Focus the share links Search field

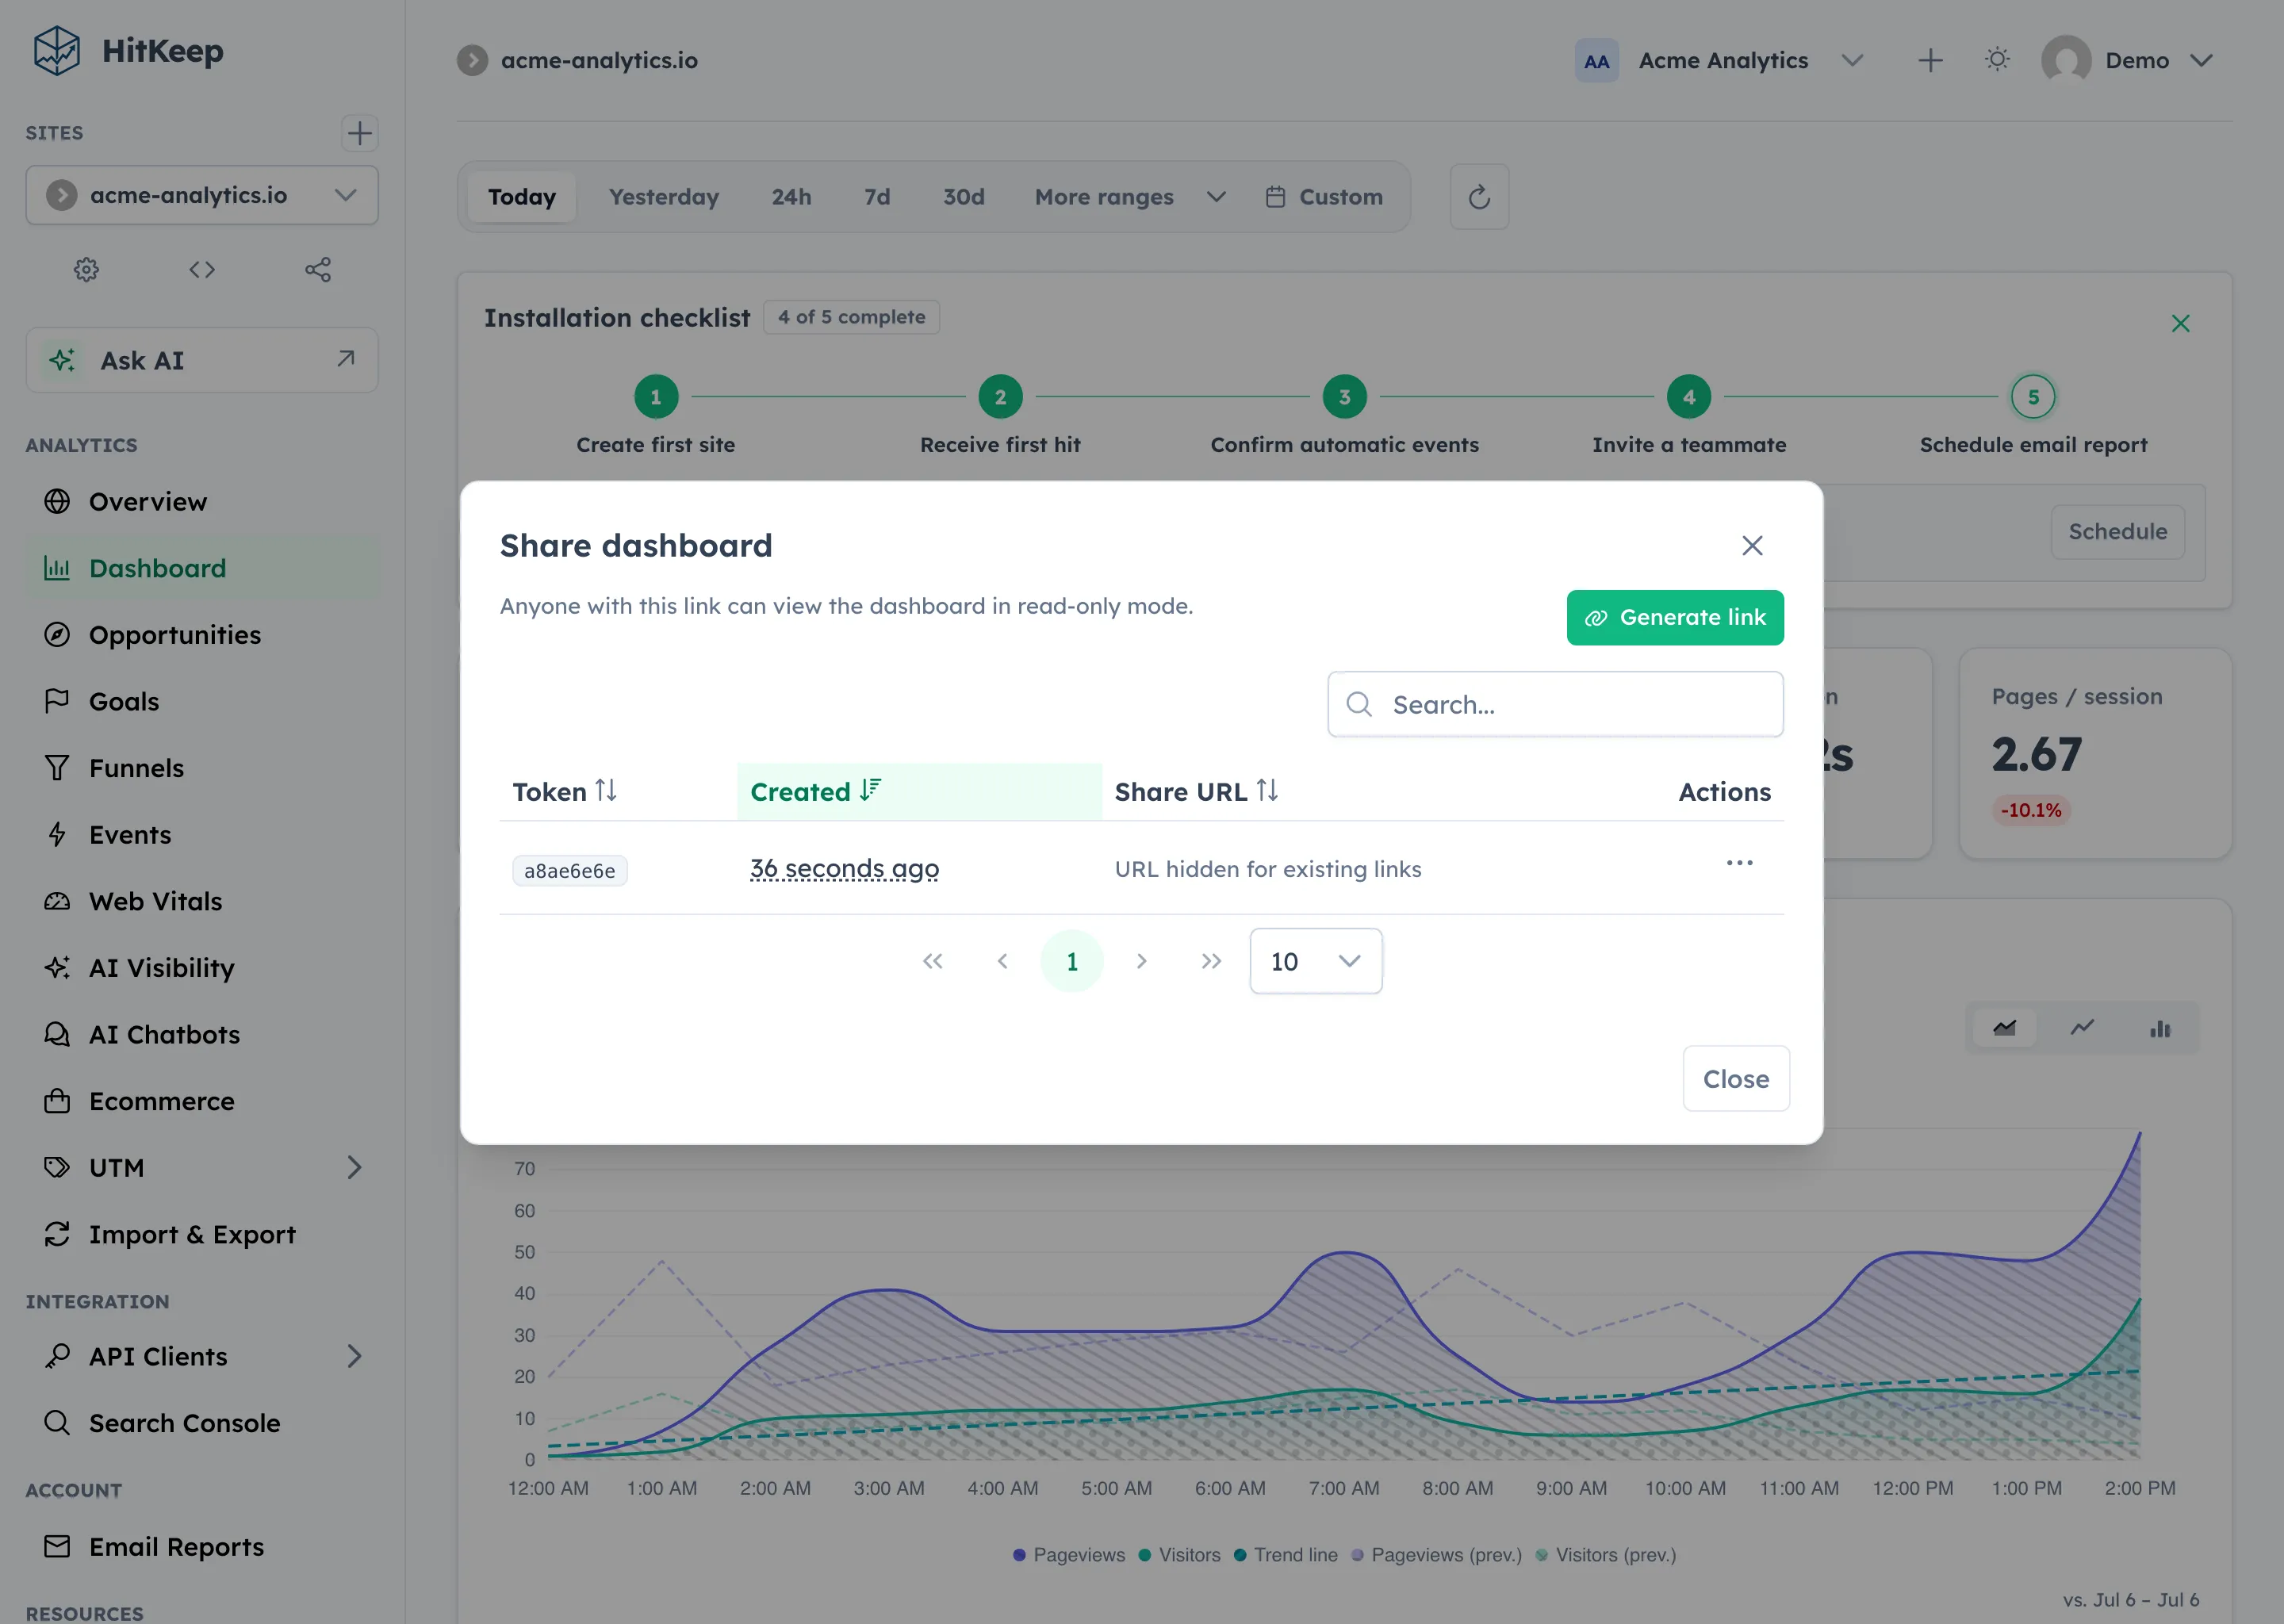pos(1555,704)
